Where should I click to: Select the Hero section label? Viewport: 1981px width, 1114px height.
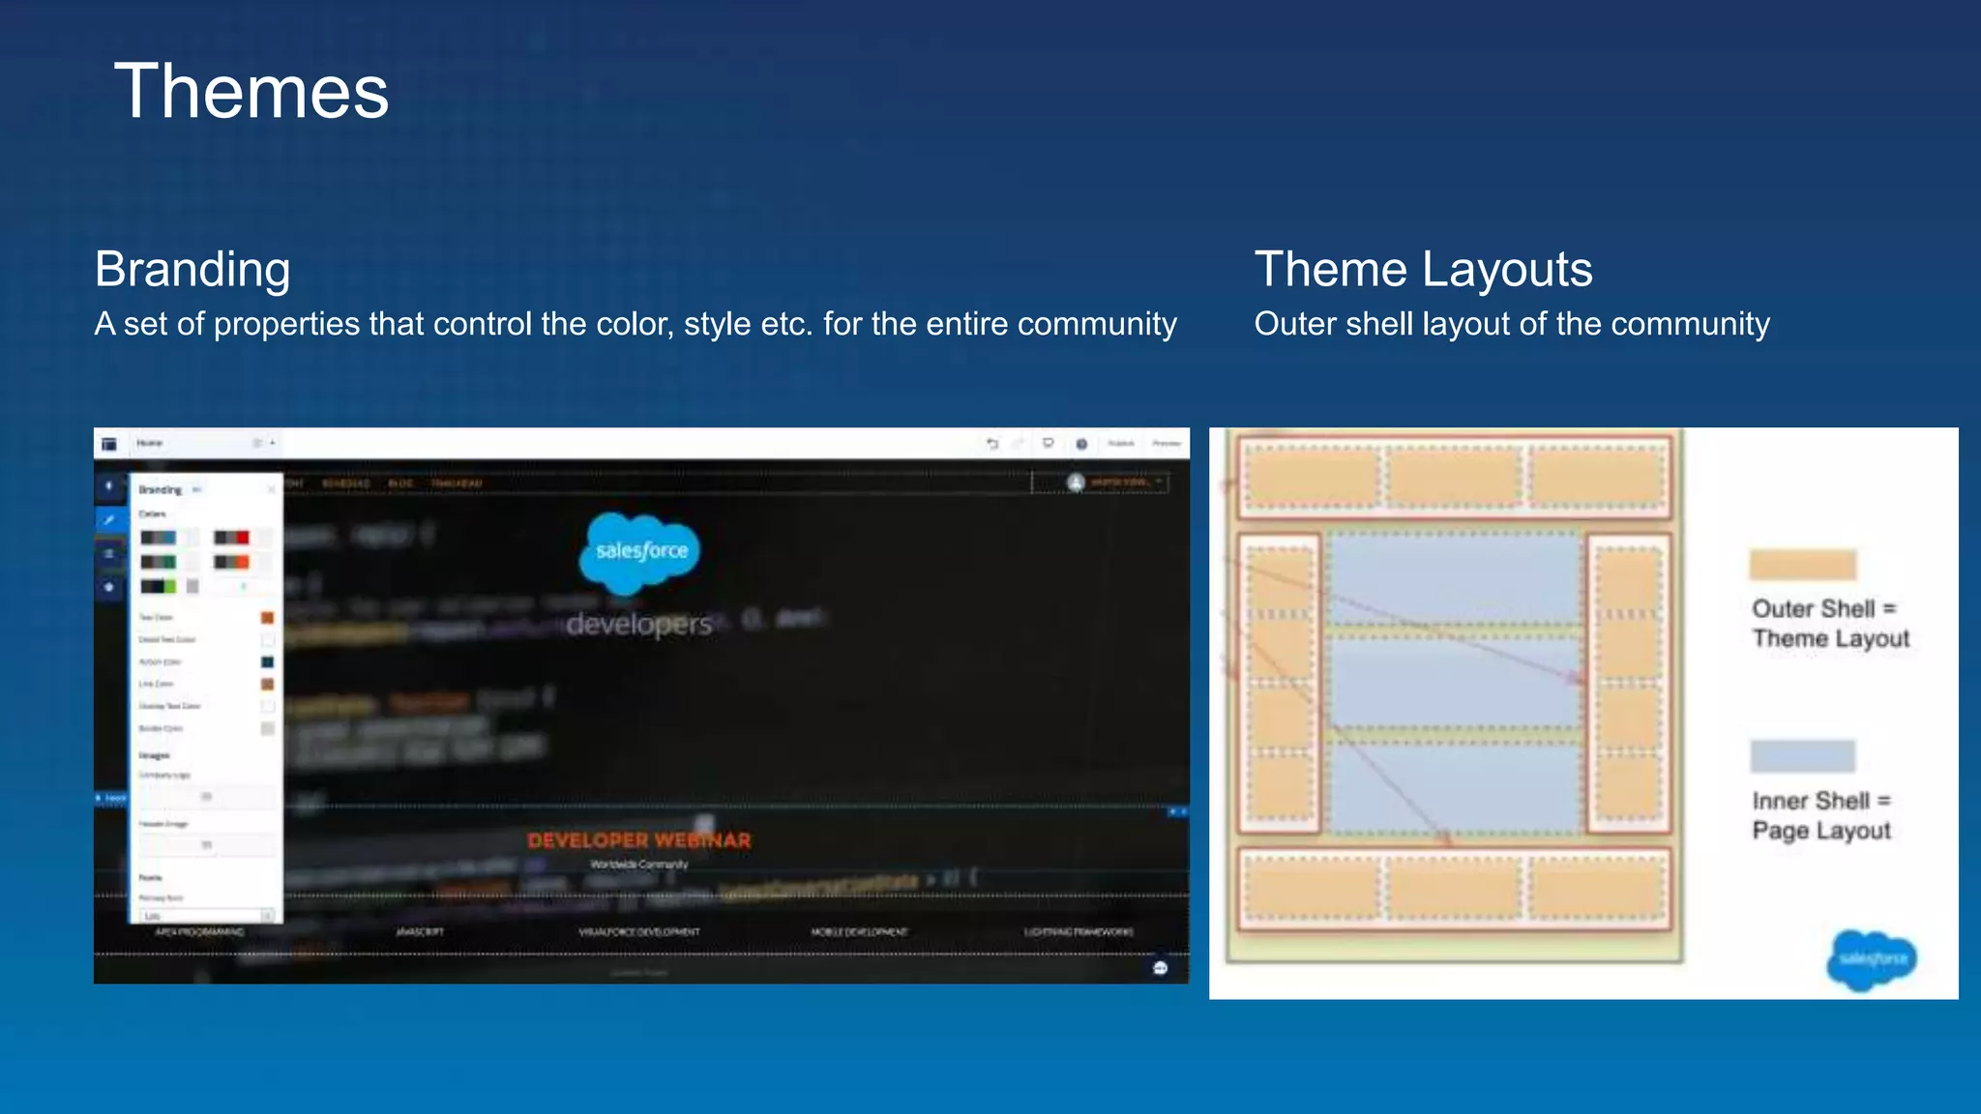pyautogui.click(x=111, y=799)
